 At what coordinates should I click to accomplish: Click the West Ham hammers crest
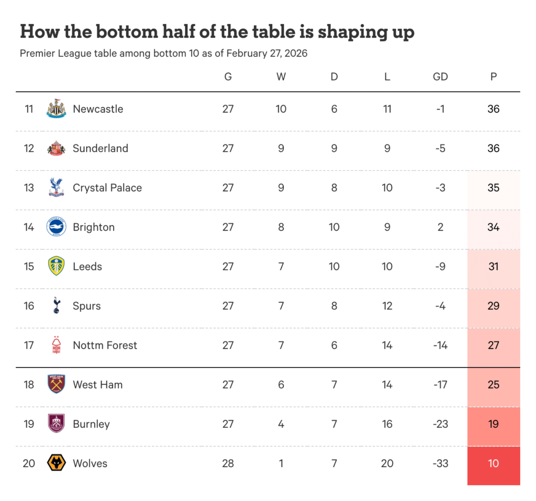(x=56, y=384)
